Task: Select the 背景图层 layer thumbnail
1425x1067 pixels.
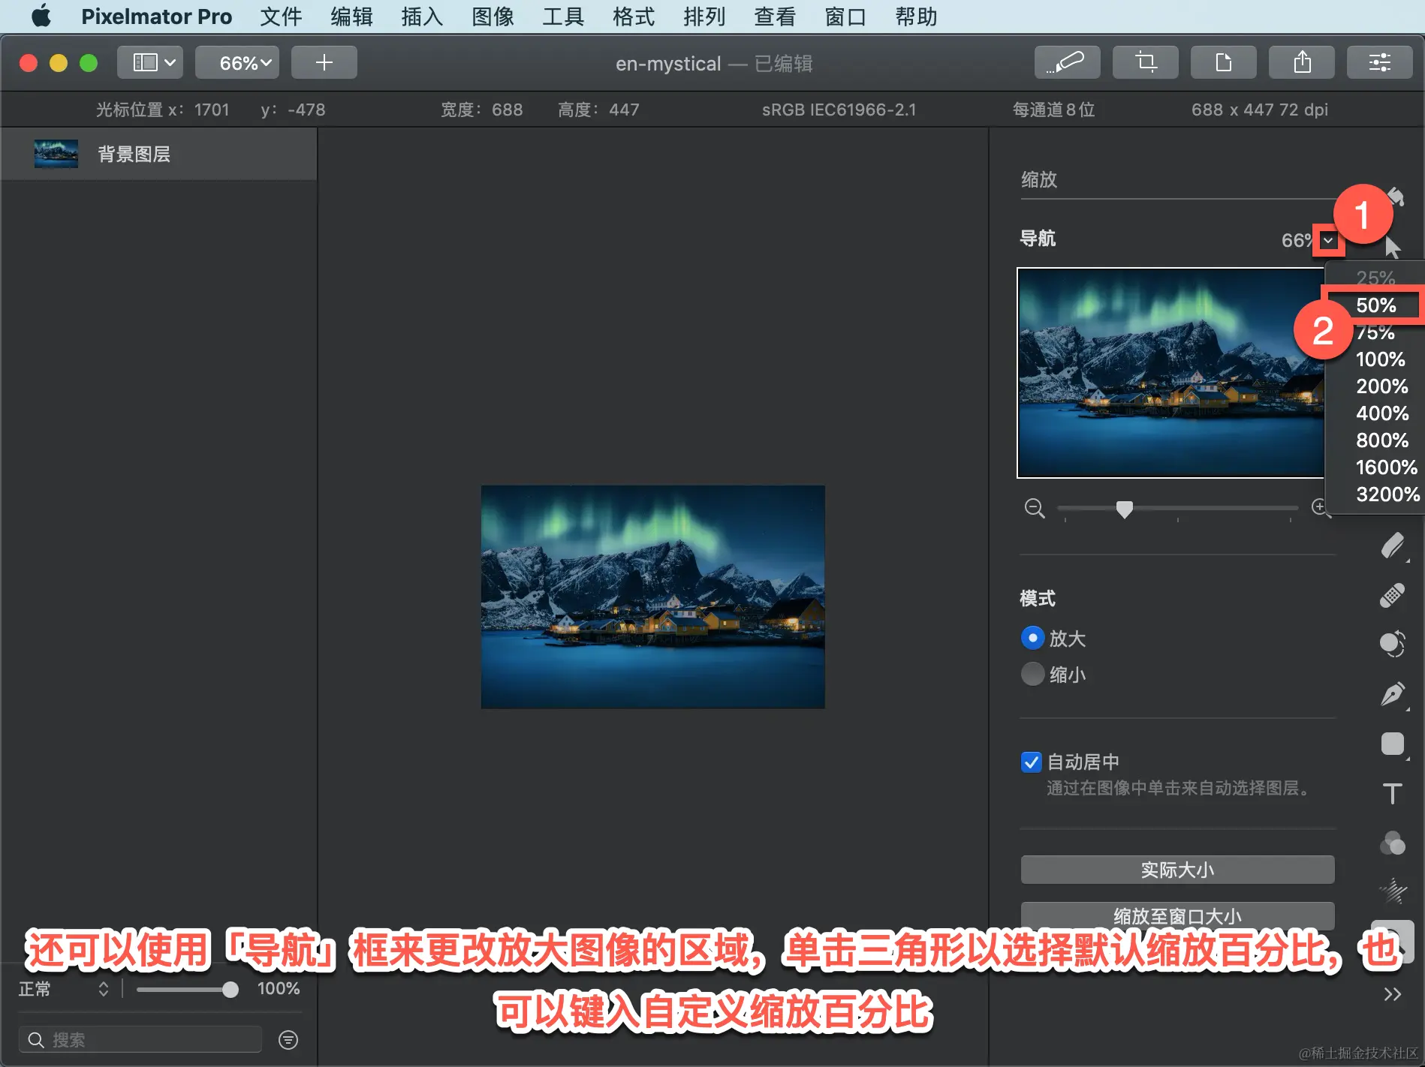Action: click(56, 154)
